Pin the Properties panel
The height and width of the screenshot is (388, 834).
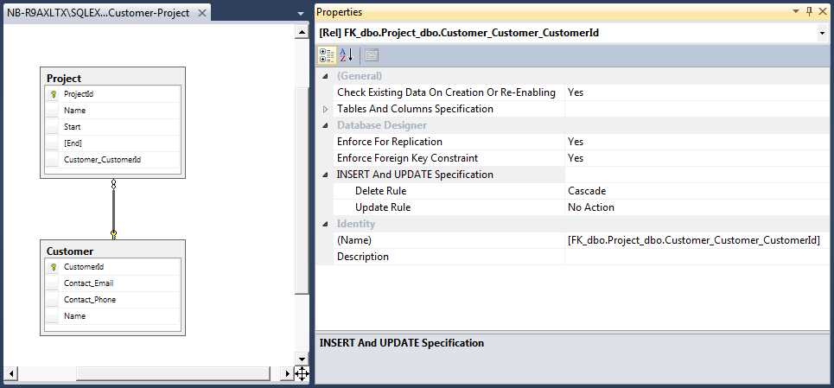(x=810, y=11)
